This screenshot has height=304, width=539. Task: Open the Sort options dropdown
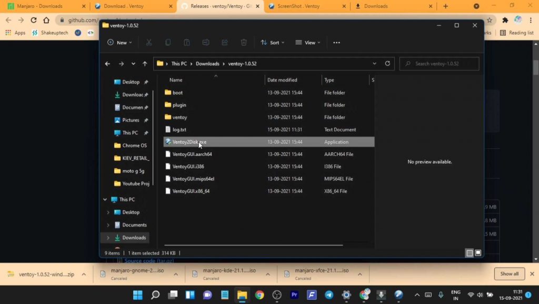click(x=272, y=43)
